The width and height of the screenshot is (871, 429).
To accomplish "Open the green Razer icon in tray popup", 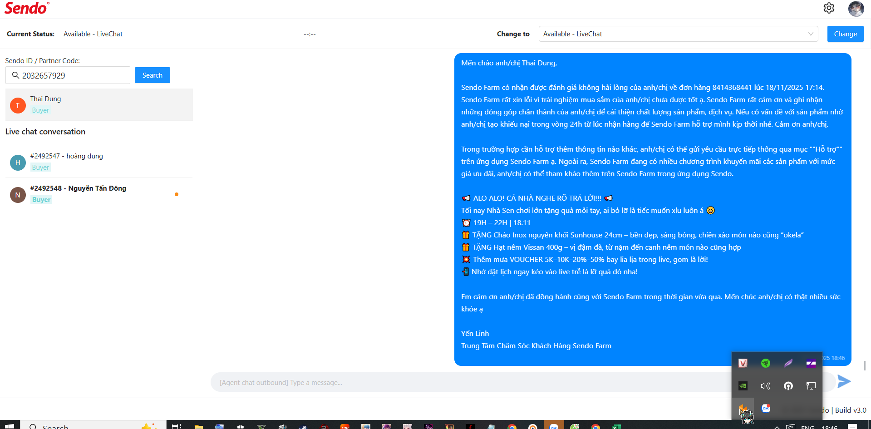I will 766,363.
